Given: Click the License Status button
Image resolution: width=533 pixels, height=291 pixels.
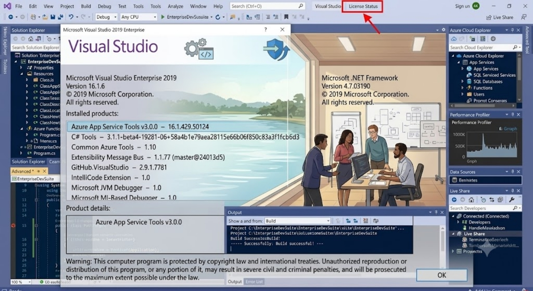Looking at the screenshot, I should (x=363, y=6).
